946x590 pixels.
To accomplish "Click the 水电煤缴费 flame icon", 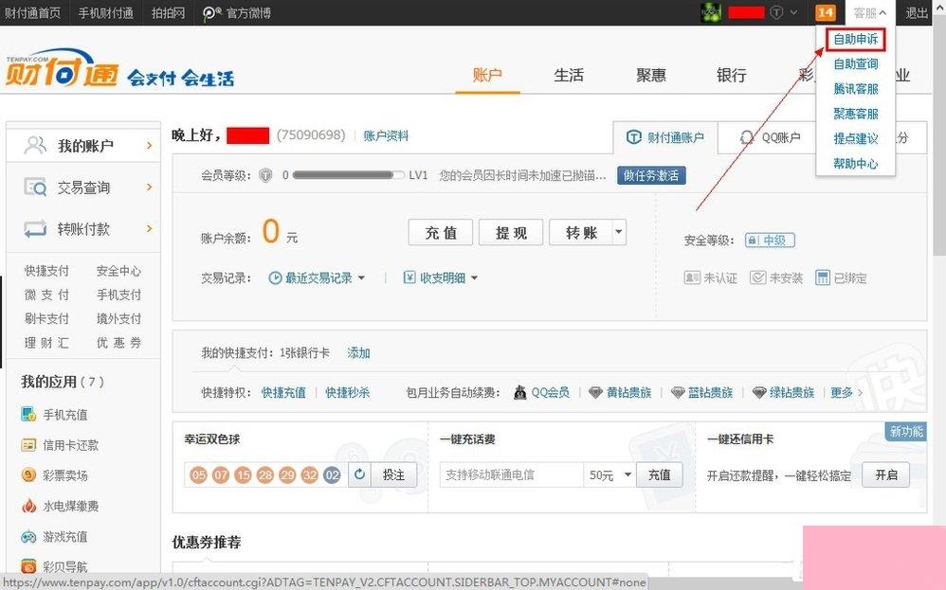I will click(28, 506).
